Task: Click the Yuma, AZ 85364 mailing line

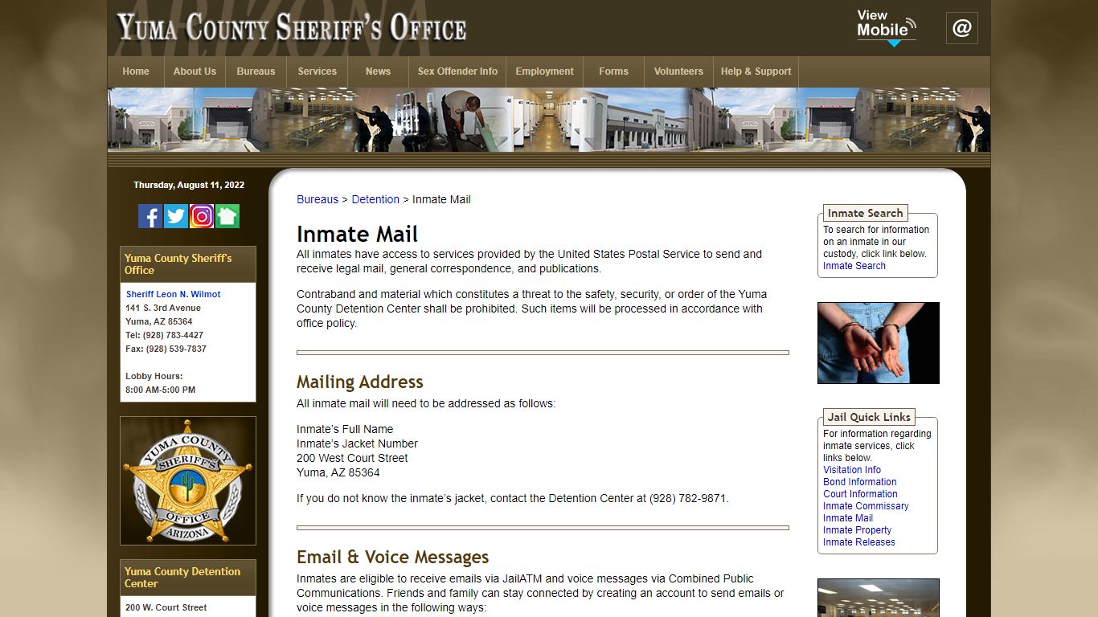Action: pyautogui.click(x=338, y=472)
